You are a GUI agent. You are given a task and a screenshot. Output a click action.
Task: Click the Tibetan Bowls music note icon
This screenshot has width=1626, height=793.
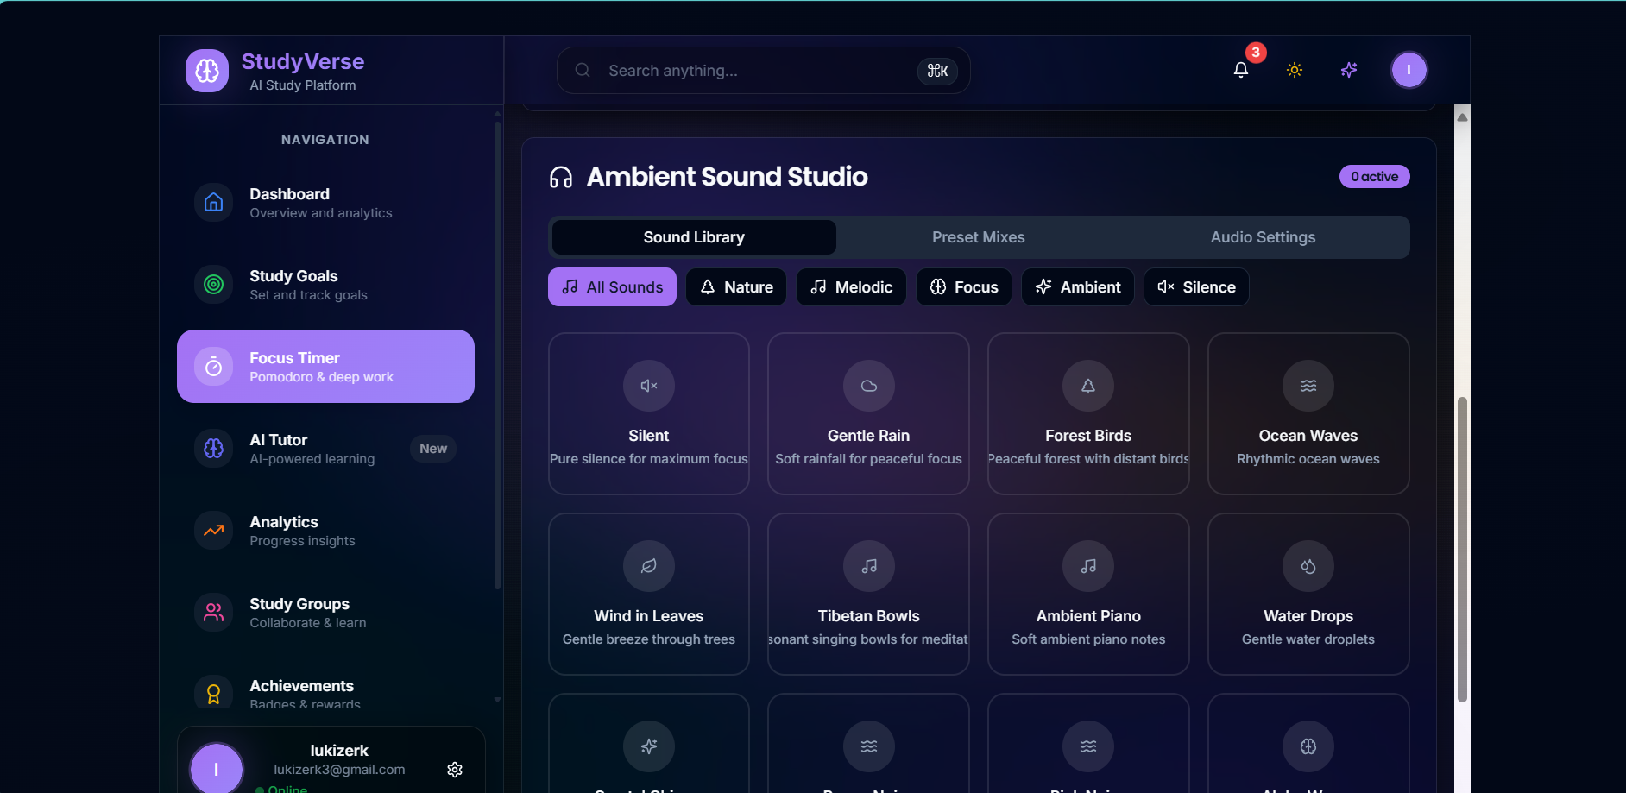point(868,566)
